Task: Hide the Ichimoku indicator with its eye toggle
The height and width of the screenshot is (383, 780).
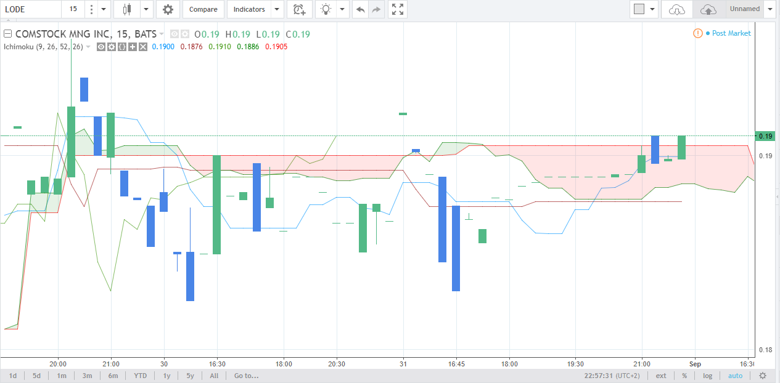Action: [x=101, y=46]
